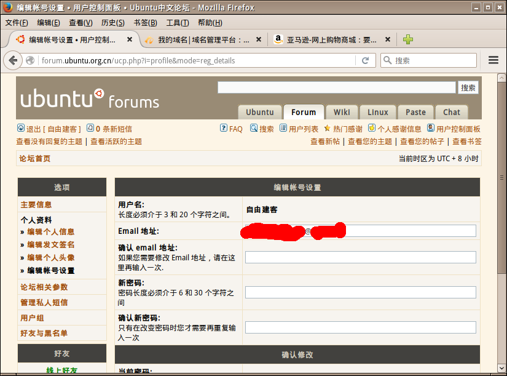Click the Firefox URL address bar
The width and height of the screenshot is (507, 376).
197,60
